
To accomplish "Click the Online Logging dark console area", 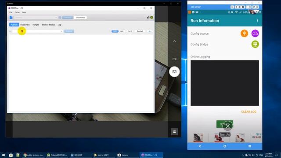I will (225, 83).
